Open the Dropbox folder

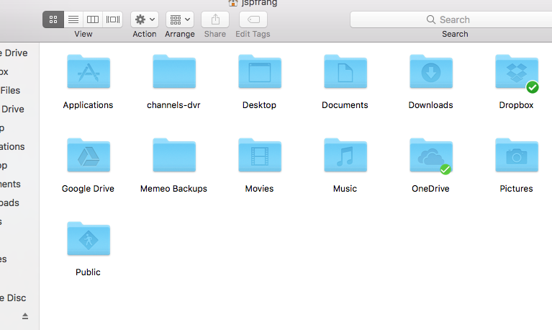pos(516,73)
